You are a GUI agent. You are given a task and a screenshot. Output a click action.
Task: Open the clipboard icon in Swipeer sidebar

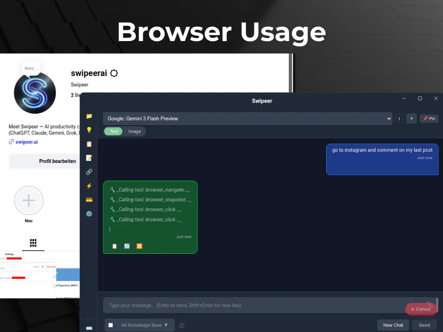point(89,144)
